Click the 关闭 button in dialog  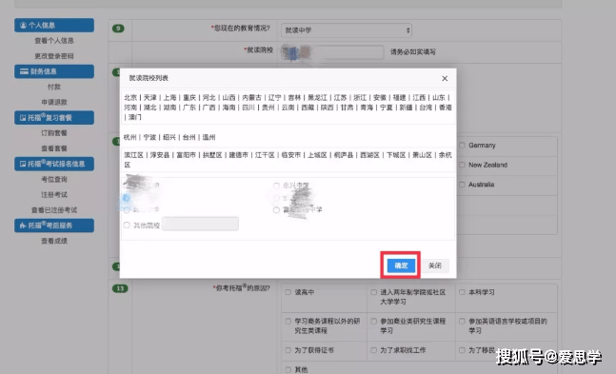click(x=435, y=266)
